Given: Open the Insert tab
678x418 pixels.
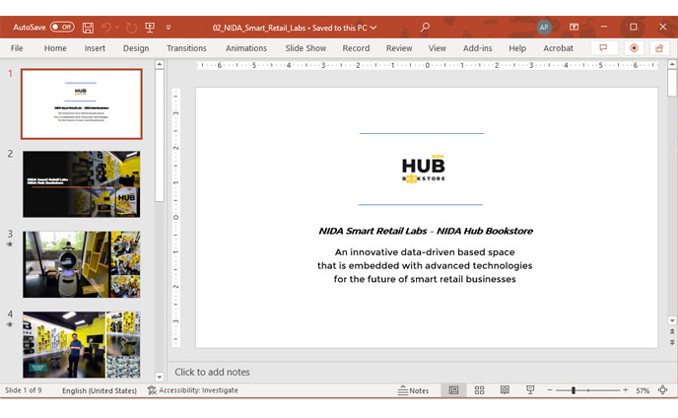Looking at the screenshot, I should 95,48.
